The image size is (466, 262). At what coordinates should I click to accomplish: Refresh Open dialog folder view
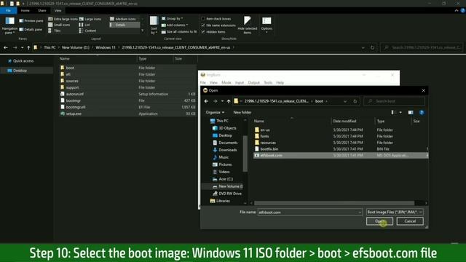355,101
